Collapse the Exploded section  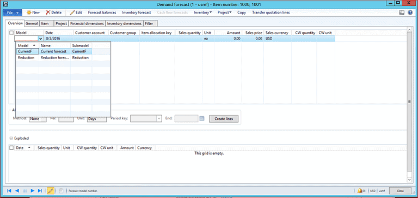tap(11, 138)
